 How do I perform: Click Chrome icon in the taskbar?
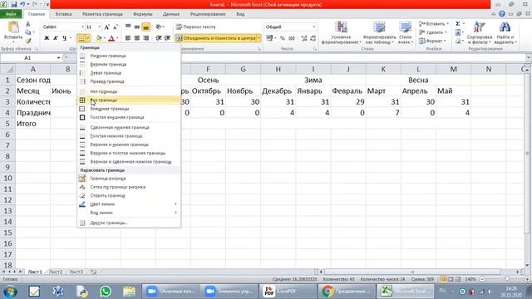click(x=328, y=292)
